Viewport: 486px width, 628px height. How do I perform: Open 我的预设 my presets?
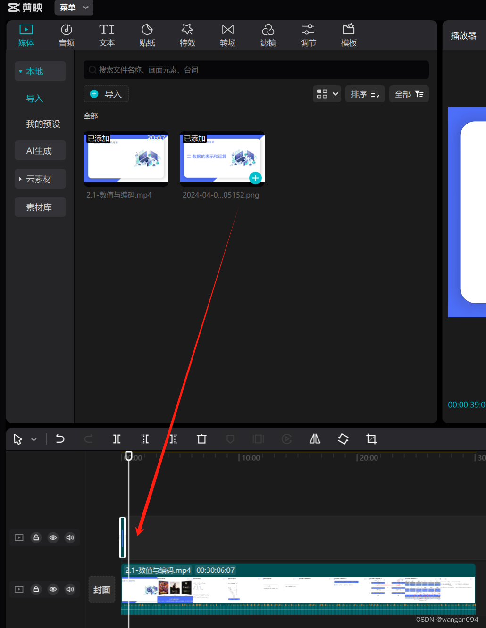(x=43, y=124)
